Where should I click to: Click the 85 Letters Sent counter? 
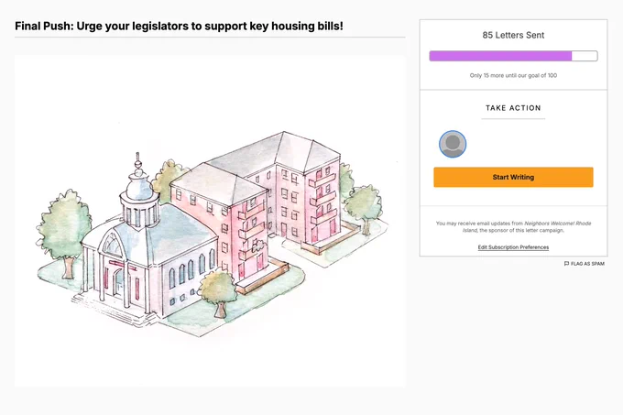pyautogui.click(x=513, y=35)
